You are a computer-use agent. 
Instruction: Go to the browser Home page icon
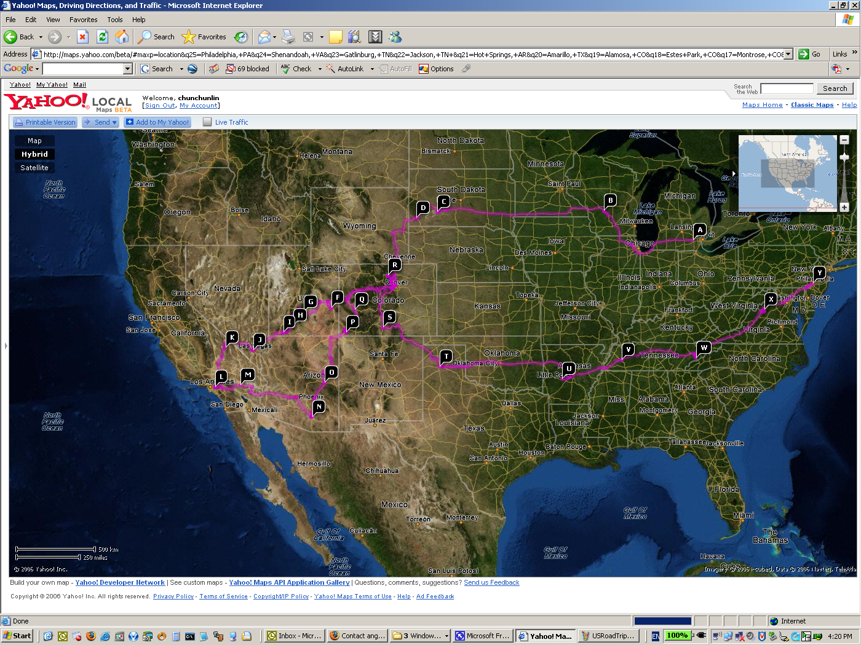coord(122,37)
